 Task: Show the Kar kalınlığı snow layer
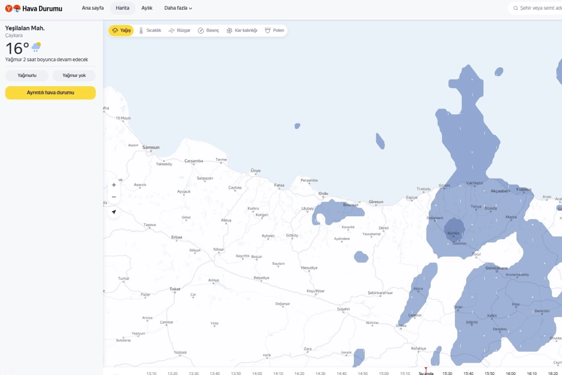click(242, 30)
